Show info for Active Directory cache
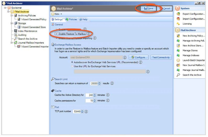 point(108,95)
